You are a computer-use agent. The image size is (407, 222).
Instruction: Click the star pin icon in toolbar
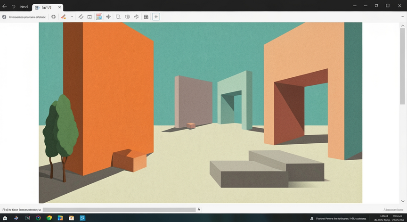136,17
